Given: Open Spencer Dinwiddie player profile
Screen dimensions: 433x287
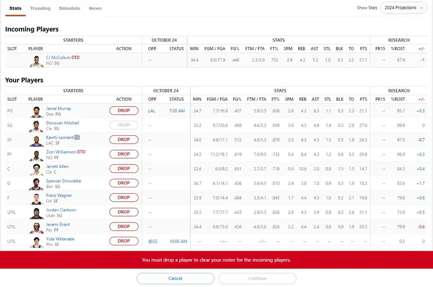Looking at the screenshot, I should click(64, 181).
